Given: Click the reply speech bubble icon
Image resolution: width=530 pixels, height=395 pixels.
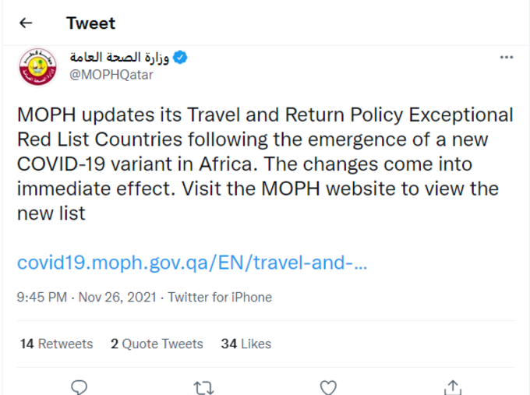Looking at the screenshot, I should click(x=79, y=387).
